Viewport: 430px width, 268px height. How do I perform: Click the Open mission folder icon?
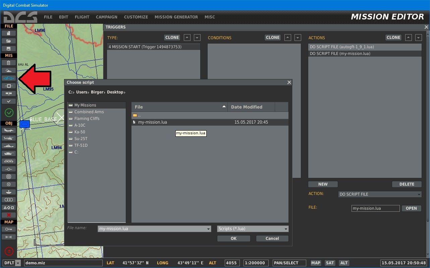(9, 41)
